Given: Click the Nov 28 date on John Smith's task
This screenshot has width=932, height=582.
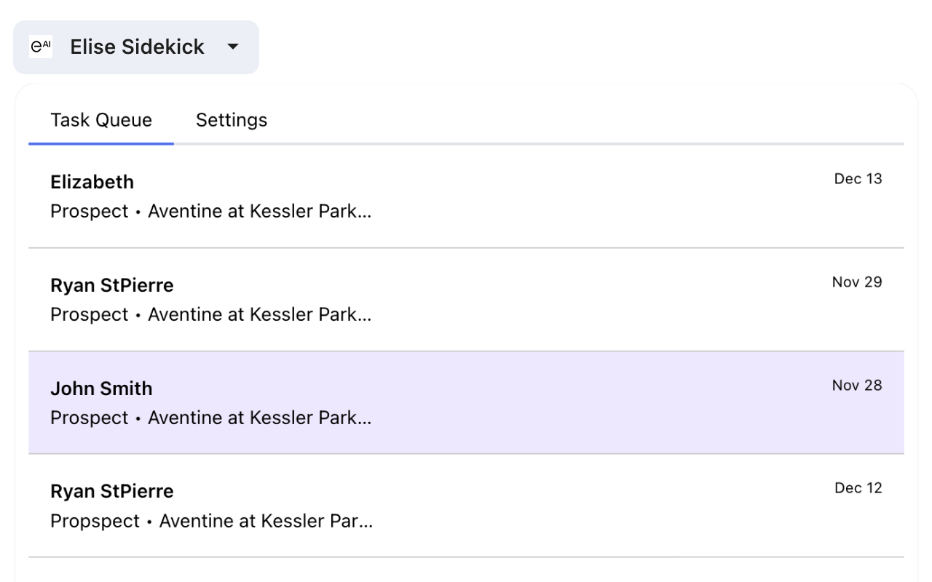Looking at the screenshot, I should [857, 386].
